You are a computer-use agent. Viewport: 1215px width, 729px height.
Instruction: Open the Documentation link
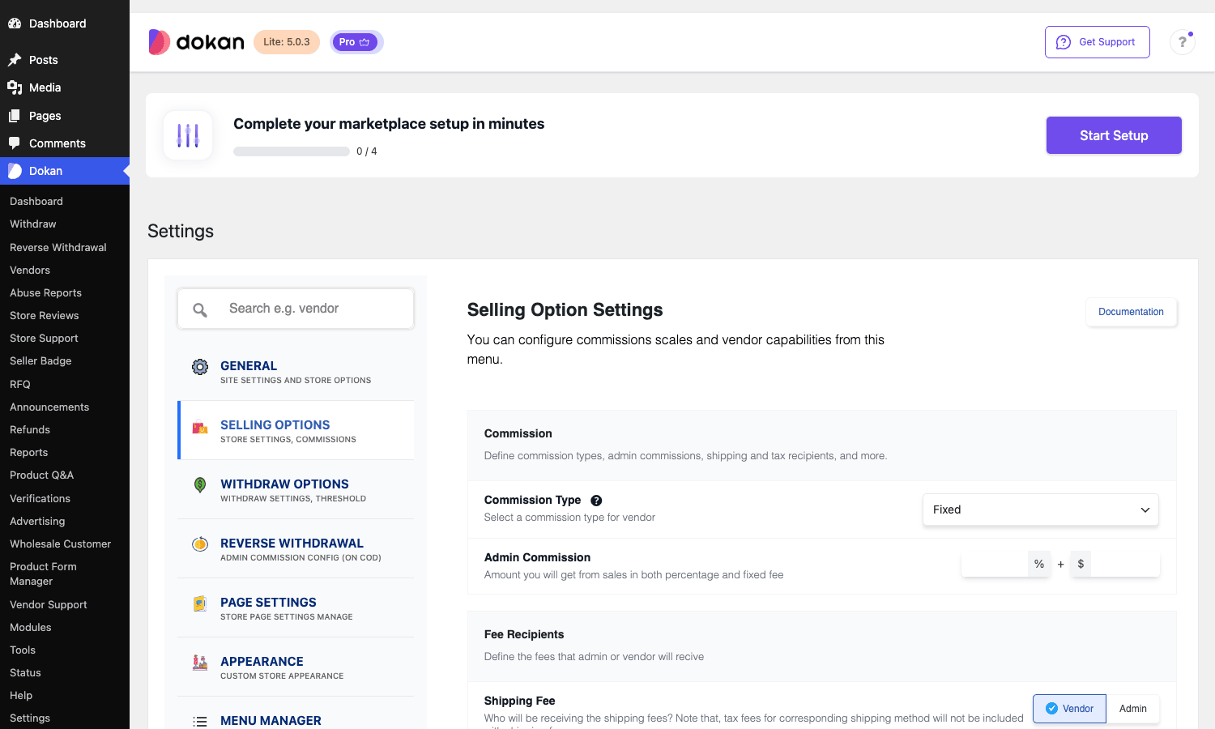1131,312
